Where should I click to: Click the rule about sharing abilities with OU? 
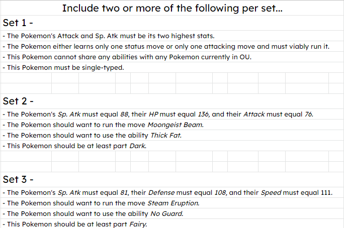(127, 57)
